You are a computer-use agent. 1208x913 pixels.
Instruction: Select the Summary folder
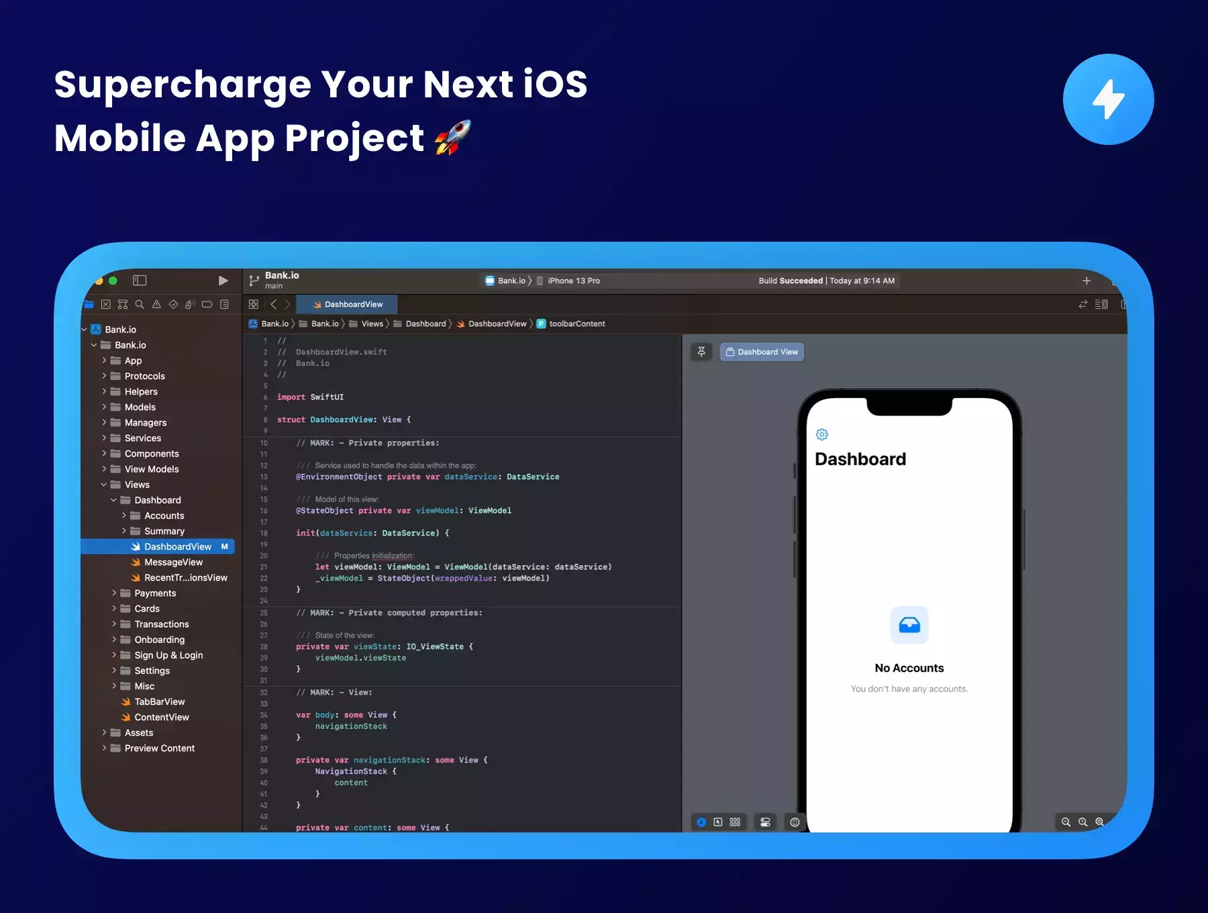click(158, 531)
